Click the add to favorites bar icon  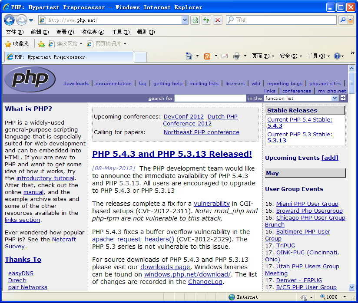[x=41, y=44]
